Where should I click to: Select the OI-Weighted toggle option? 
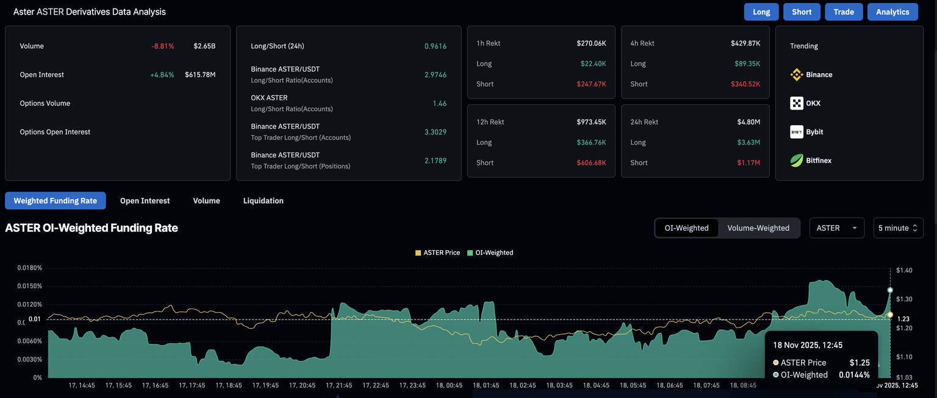point(686,228)
